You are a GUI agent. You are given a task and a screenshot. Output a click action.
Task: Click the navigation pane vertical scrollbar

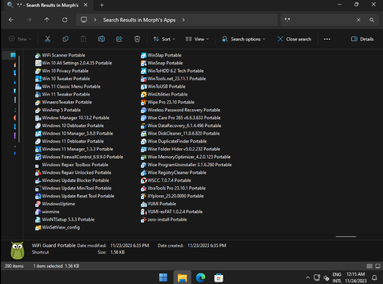click(x=19, y=99)
